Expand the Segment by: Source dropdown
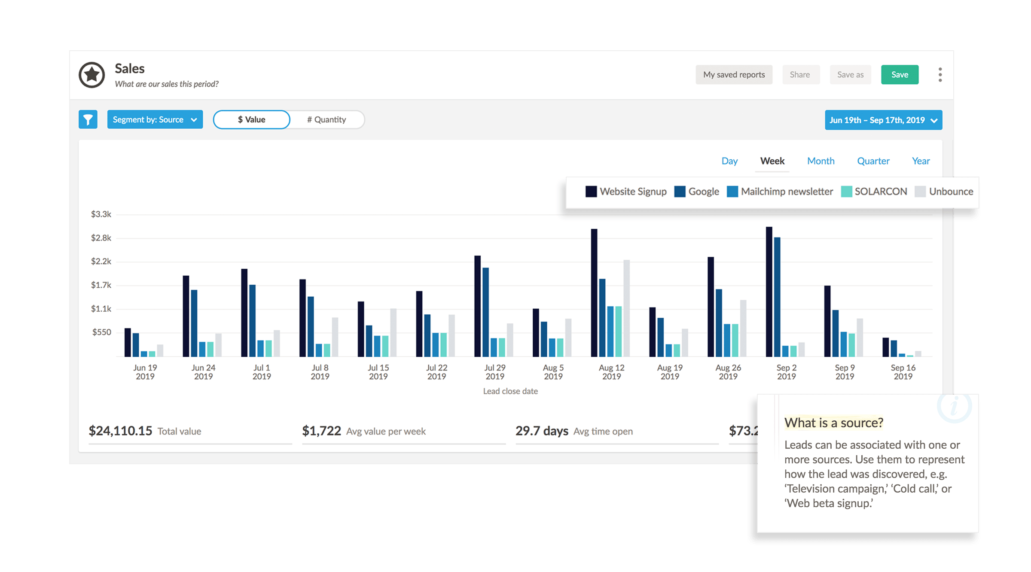The width and height of the screenshot is (1031, 572). pyautogui.click(x=155, y=119)
